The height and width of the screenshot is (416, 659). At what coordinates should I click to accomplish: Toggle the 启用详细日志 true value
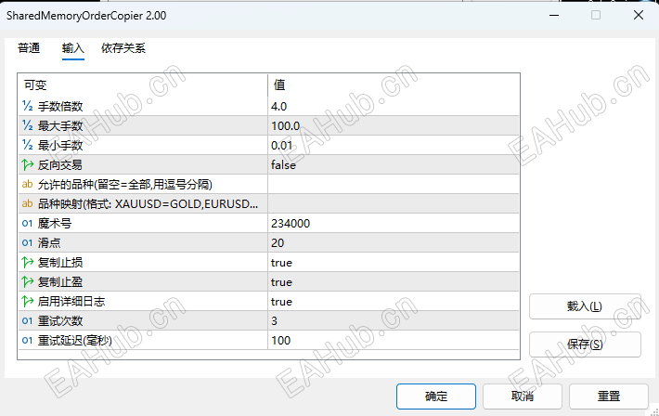coord(393,301)
